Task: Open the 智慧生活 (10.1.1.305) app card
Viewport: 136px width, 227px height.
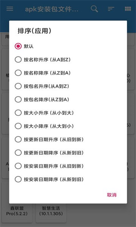Action: [51, 213]
